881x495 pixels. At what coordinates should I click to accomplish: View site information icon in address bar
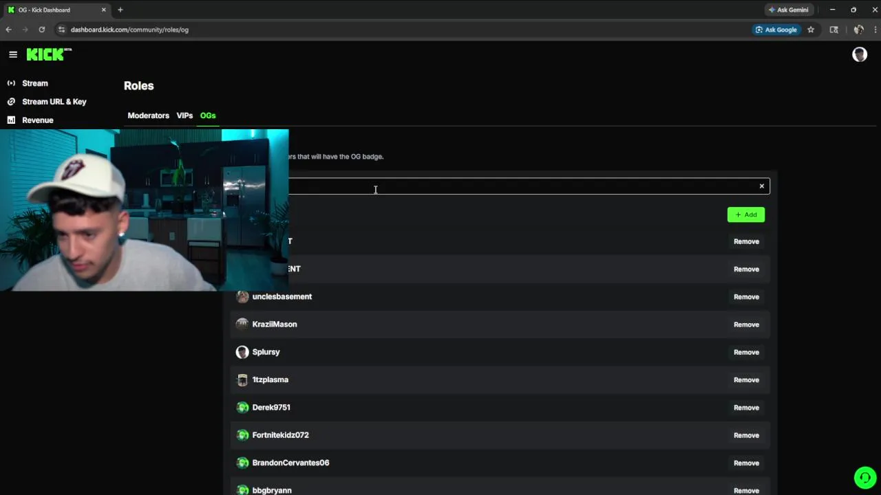(x=61, y=30)
